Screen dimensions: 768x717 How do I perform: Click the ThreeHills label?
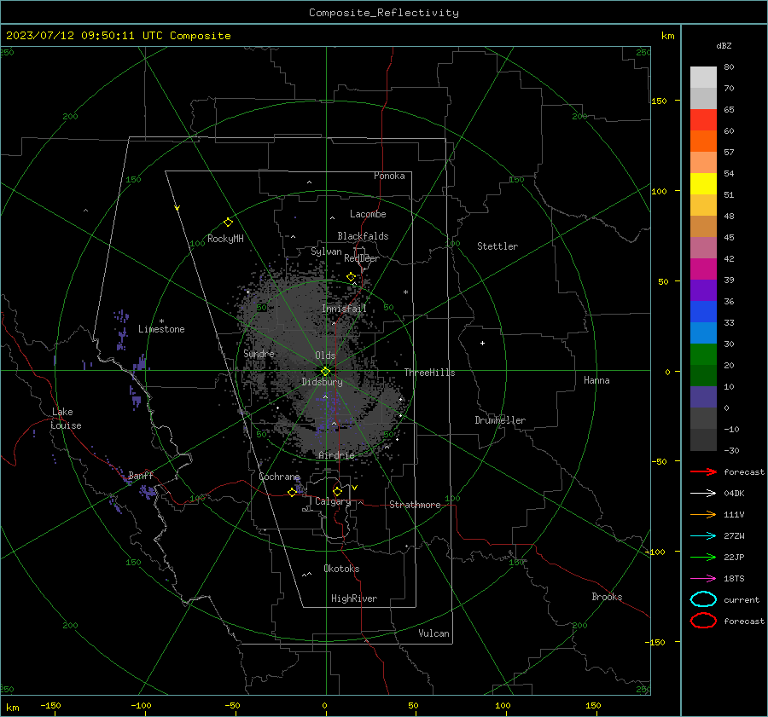pyautogui.click(x=429, y=373)
